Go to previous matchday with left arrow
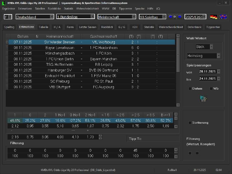This screenshot has width=232, height=174. [x=170, y=17]
